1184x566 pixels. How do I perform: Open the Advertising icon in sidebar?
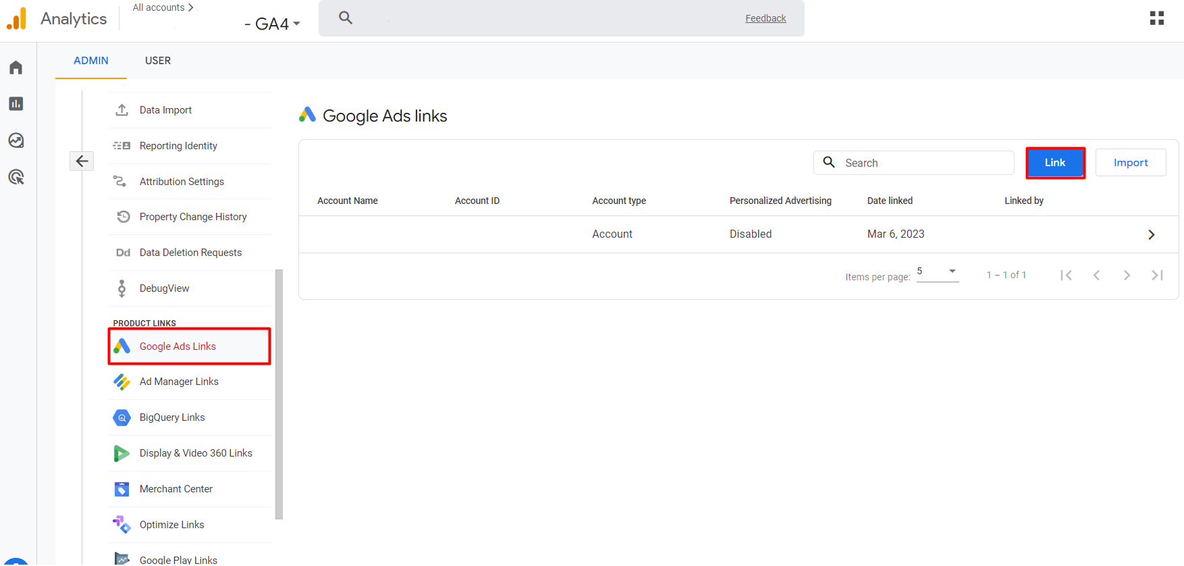coord(16,177)
